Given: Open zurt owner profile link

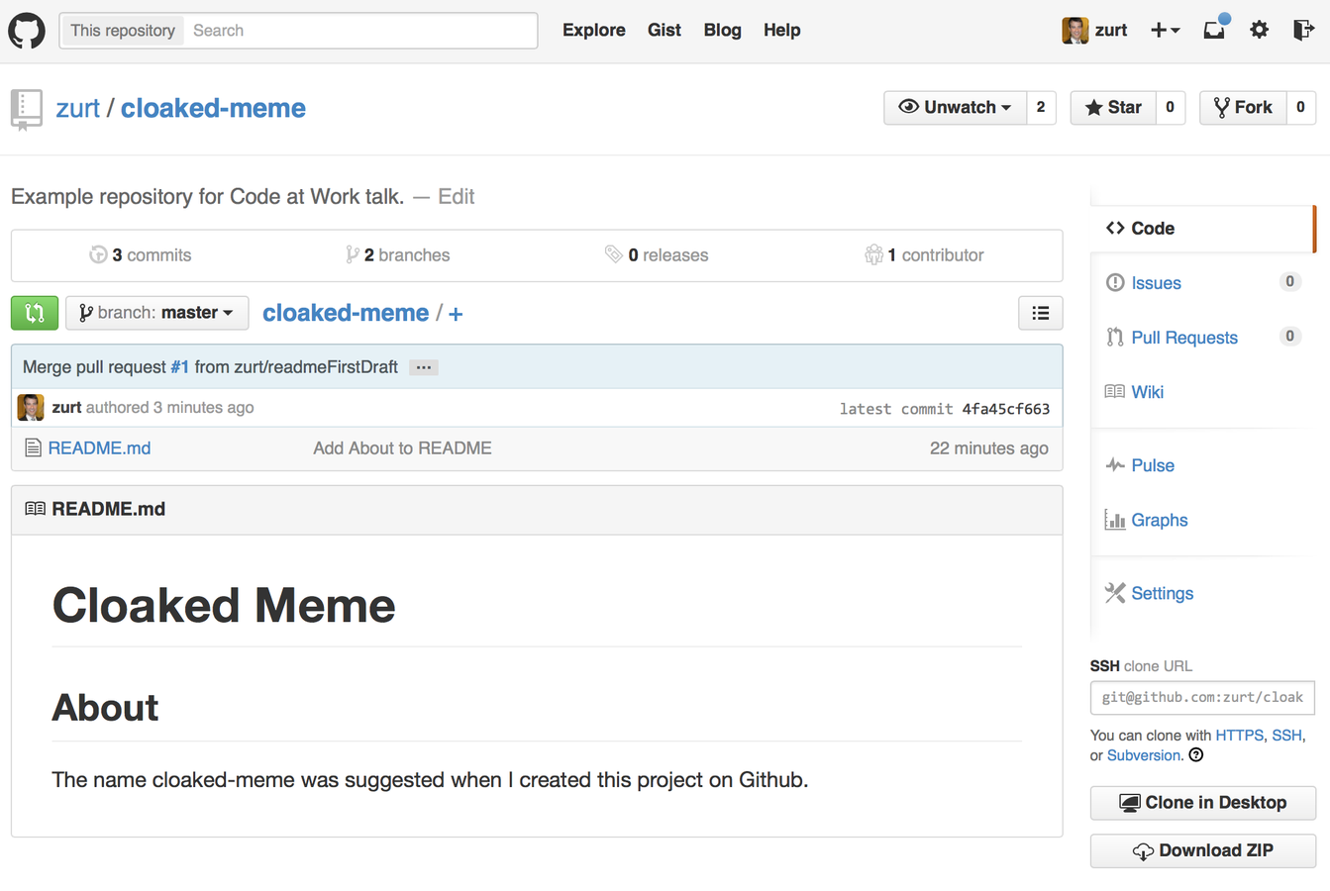Looking at the screenshot, I should [x=78, y=108].
